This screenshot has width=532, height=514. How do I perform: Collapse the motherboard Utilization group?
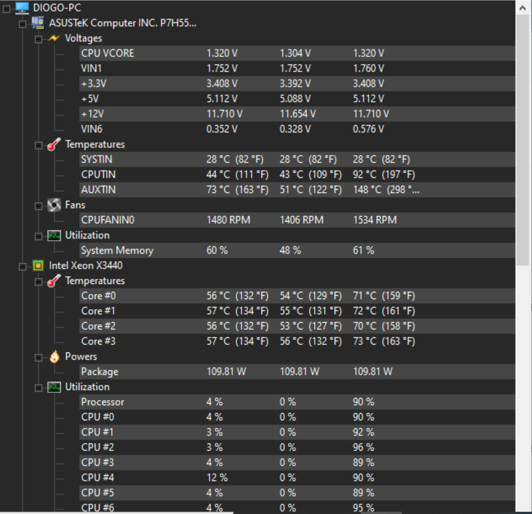pyautogui.click(x=38, y=236)
